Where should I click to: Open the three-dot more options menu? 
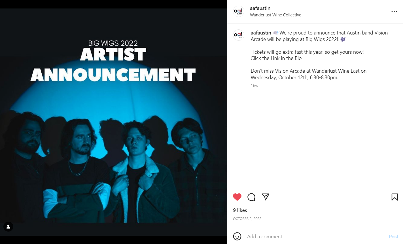tap(394, 11)
